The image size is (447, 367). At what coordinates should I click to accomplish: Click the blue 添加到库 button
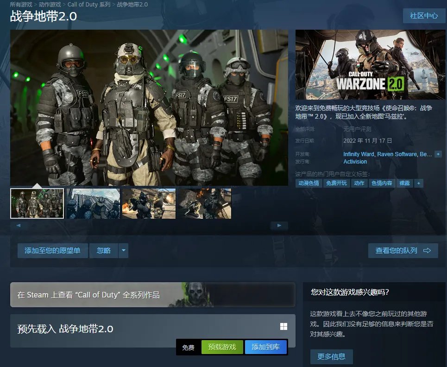pos(266,346)
